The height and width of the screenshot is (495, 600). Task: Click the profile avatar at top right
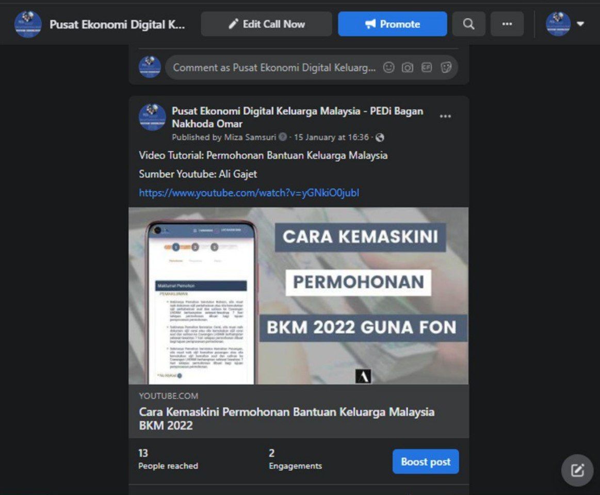(x=558, y=24)
